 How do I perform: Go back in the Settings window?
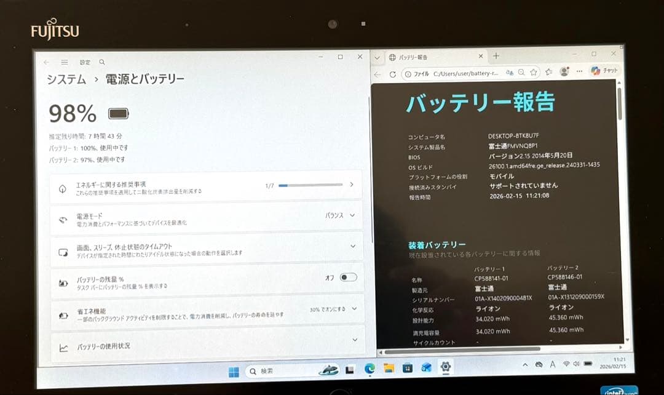46,62
